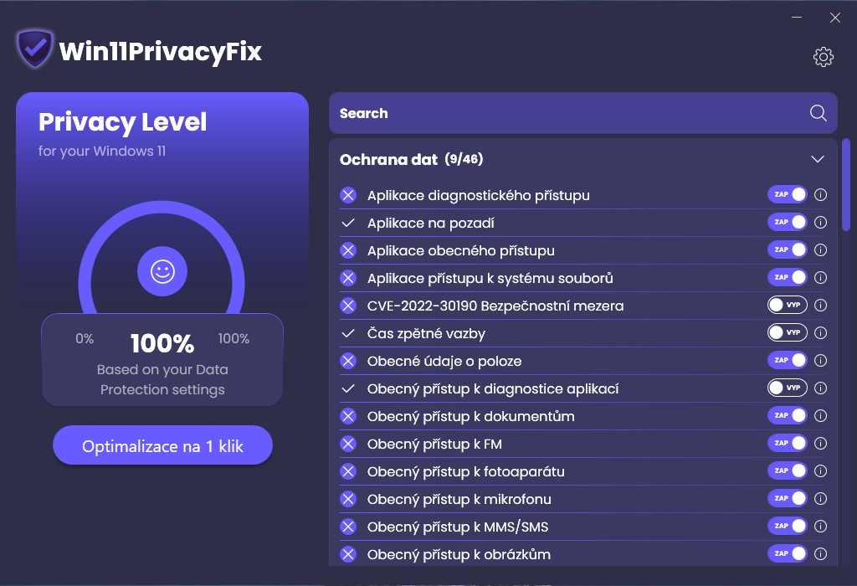The width and height of the screenshot is (857, 586).
Task: Show info for Aplikace diagnostického přístupu
Action: tap(821, 195)
